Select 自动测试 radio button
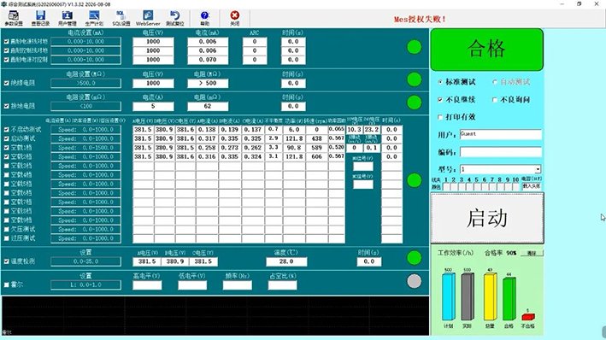The height and width of the screenshot is (340, 606). click(495, 82)
